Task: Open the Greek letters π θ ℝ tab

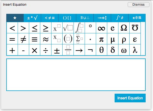Action: coord(137,18)
